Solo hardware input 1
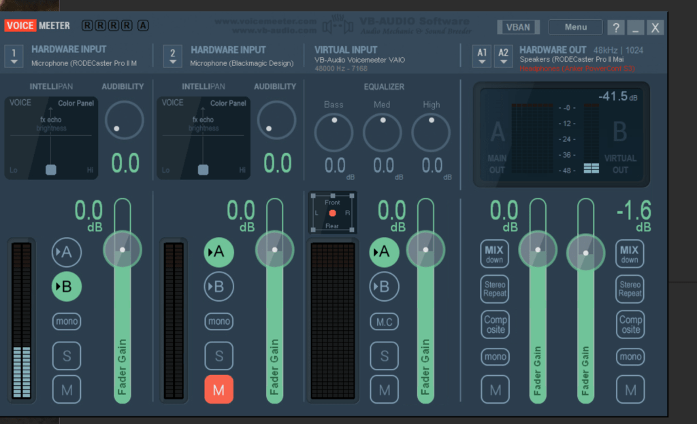Image resolution: width=697 pixels, height=424 pixels. coord(67,355)
